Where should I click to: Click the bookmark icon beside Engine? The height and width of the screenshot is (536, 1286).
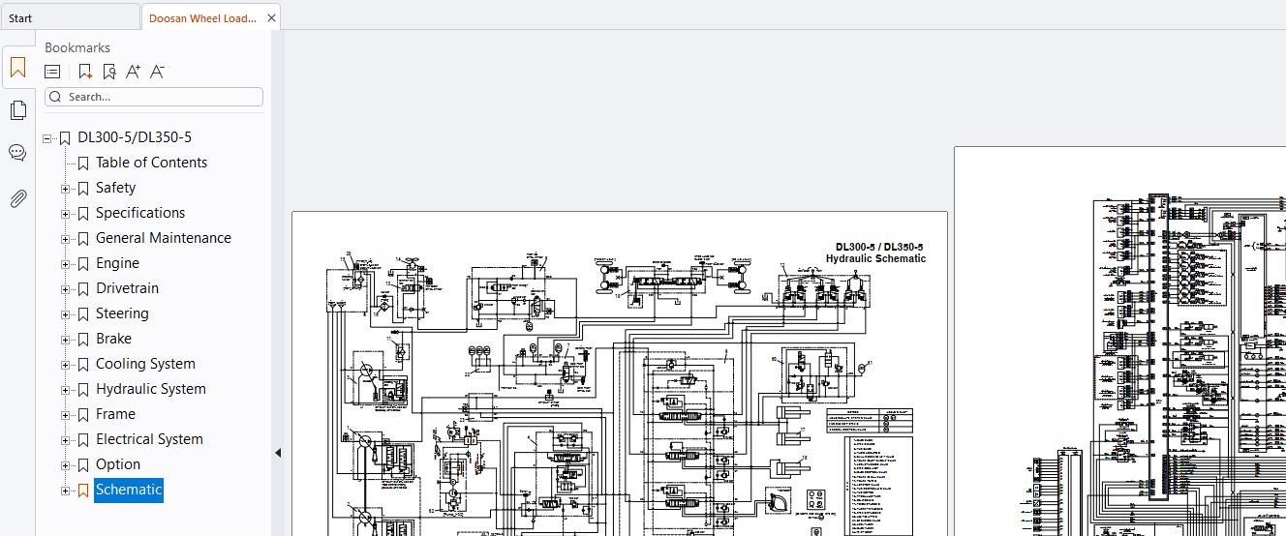83,264
